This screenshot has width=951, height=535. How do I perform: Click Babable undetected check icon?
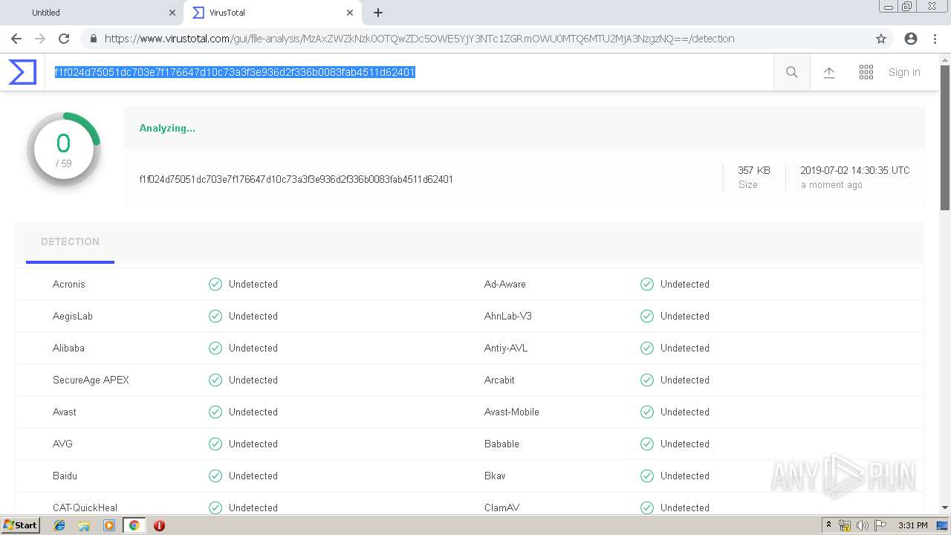[x=647, y=444]
